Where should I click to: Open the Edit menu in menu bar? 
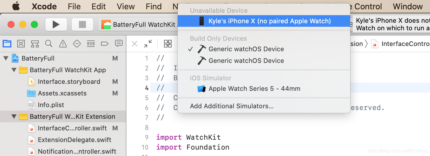pos(99,6)
